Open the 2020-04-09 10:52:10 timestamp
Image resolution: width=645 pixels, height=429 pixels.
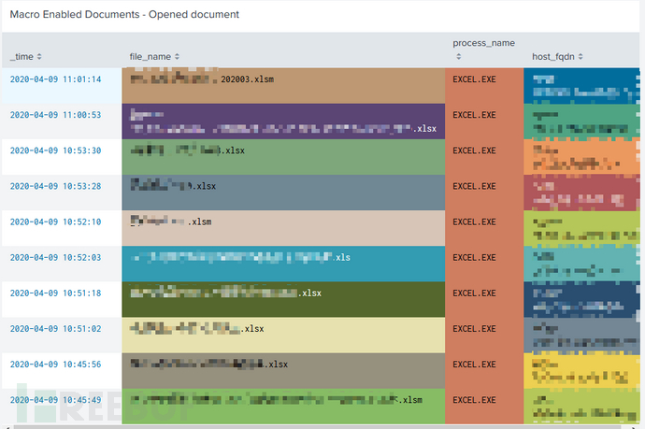click(x=55, y=222)
